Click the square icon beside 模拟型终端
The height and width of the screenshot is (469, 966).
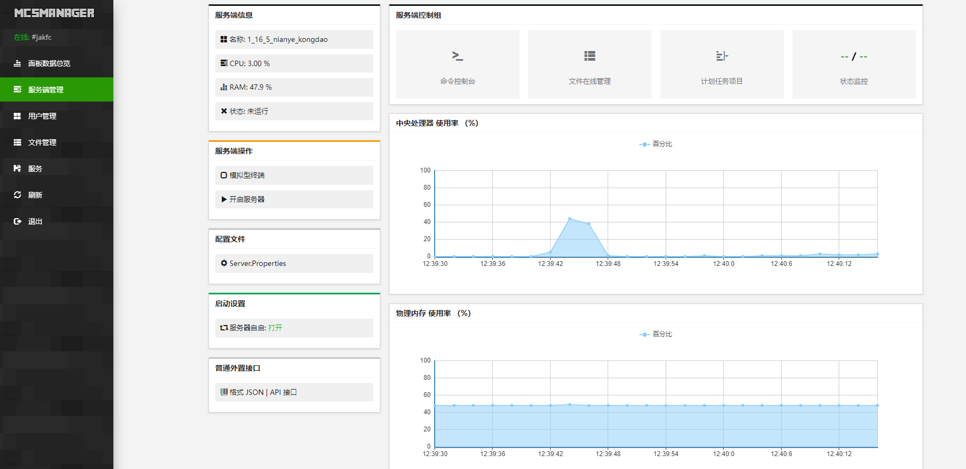click(x=224, y=175)
